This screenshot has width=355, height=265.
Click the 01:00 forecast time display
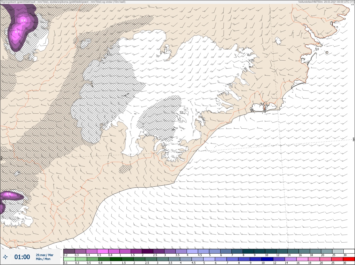click(22, 257)
